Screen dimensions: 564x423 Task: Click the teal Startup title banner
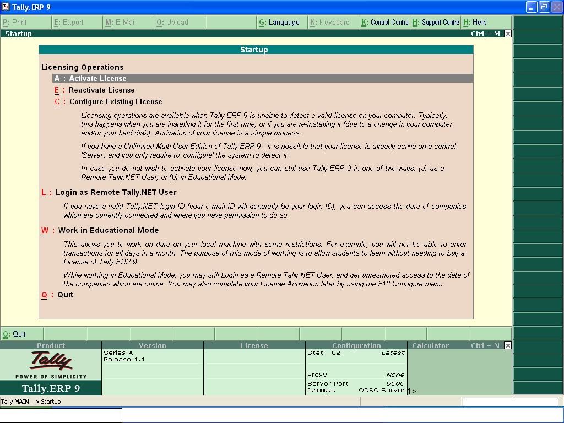click(256, 50)
